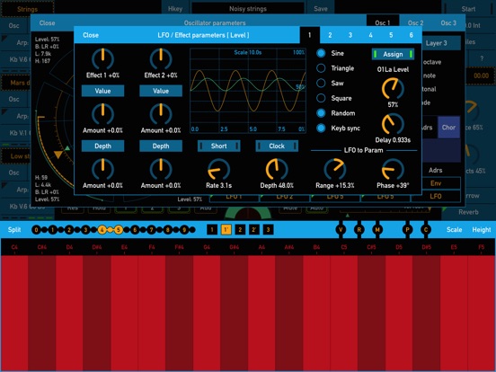The width and height of the screenshot is (496, 372).
Task: Click the Height button above the keyboard
Action: click(482, 230)
